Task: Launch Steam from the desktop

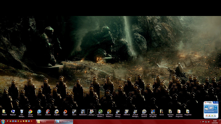Action: 74,112
